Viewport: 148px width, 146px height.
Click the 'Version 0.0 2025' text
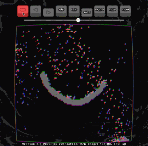[37, 144]
